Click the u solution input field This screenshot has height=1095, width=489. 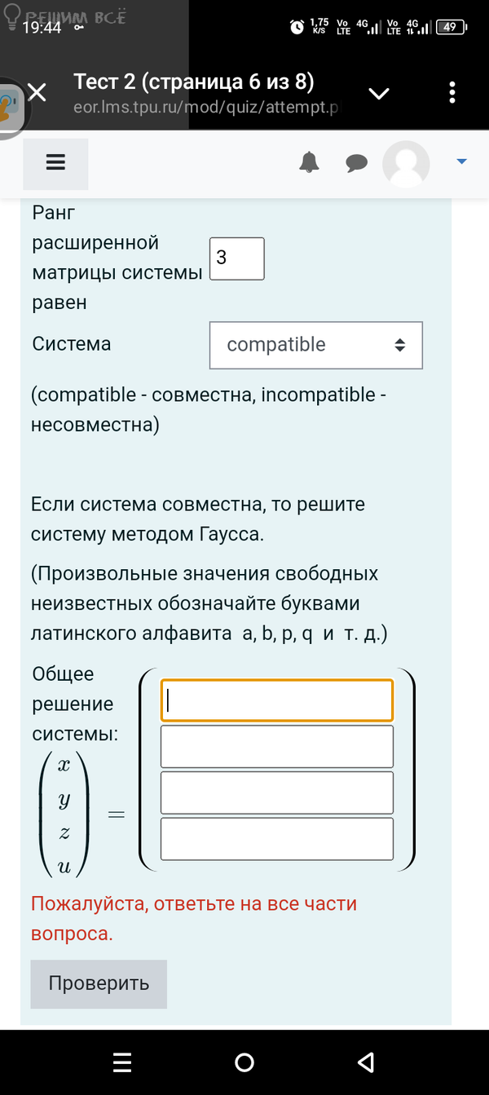point(277,838)
